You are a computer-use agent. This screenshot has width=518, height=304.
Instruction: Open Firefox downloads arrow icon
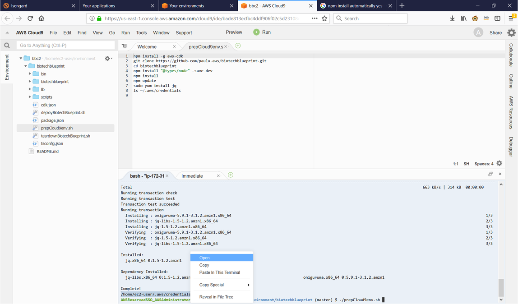(x=452, y=18)
